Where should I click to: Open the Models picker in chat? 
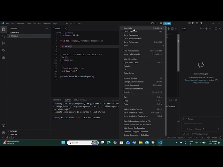point(198,129)
